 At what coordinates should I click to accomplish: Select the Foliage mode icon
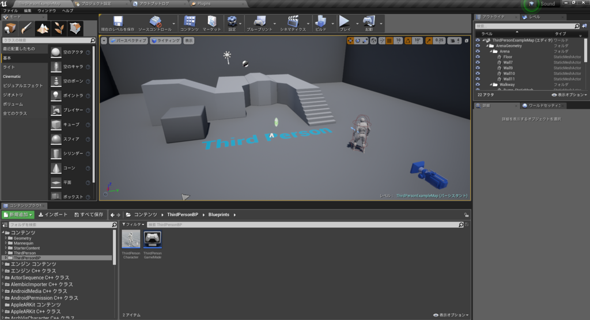[x=59, y=28]
